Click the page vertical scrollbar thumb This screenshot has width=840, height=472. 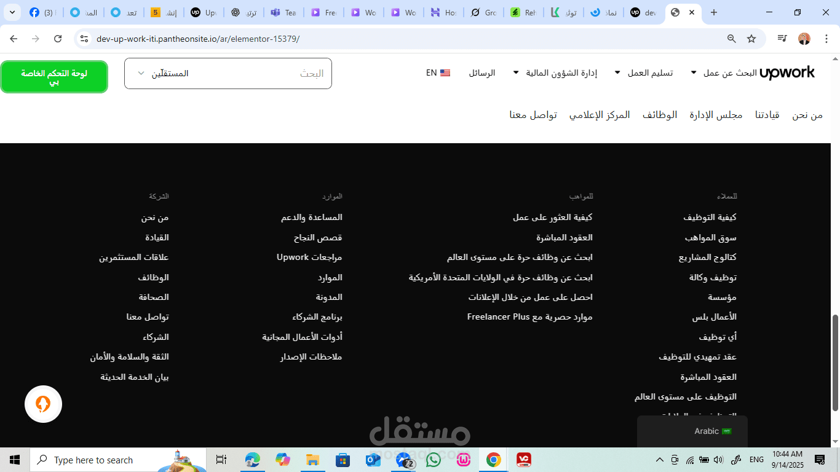(x=835, y=363)
